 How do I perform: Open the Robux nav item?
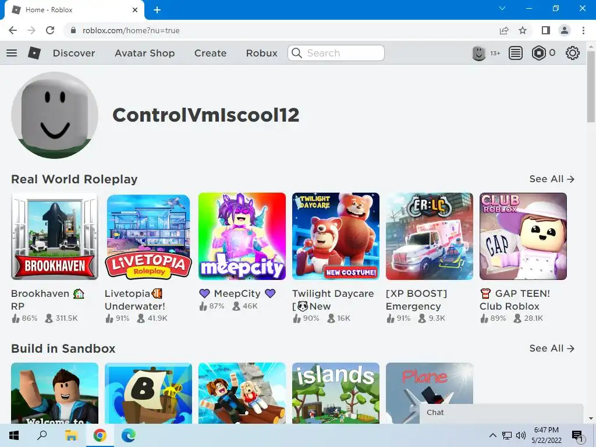coord(261,53)
